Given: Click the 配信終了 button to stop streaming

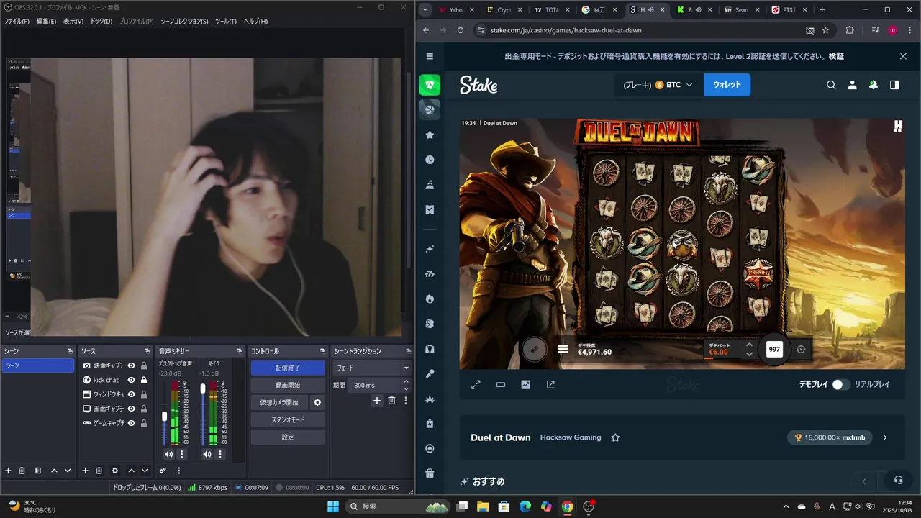Looking at the screenshot, I should 288,368.
